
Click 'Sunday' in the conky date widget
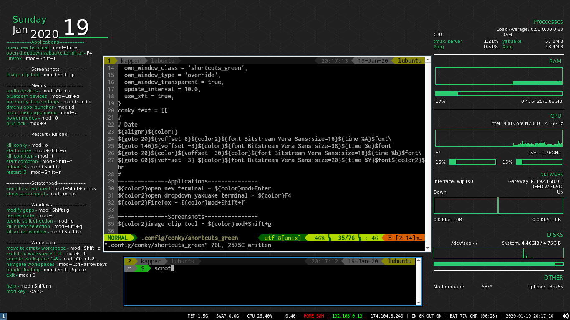29,19
